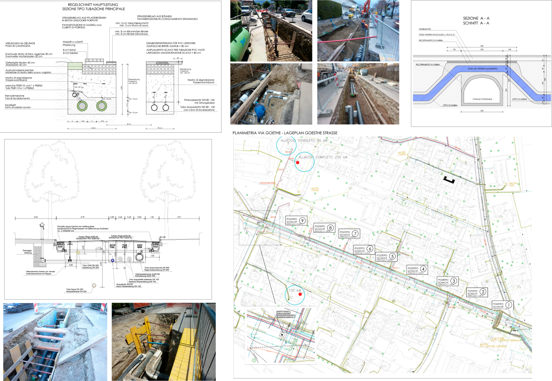Select the POZZETTO SCHACHT 4 label
Screen dimensions: 552x381
(417, 270)
